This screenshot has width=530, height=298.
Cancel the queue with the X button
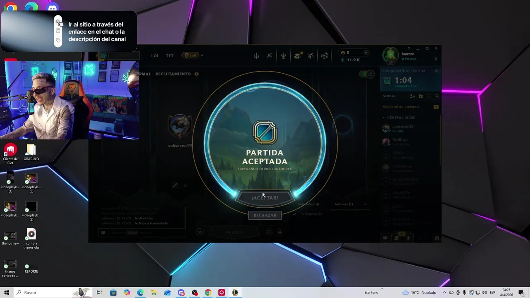point(200,232)
